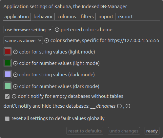163x138 pixels.
Task: Open the columns tab
Action: (67, 17)
